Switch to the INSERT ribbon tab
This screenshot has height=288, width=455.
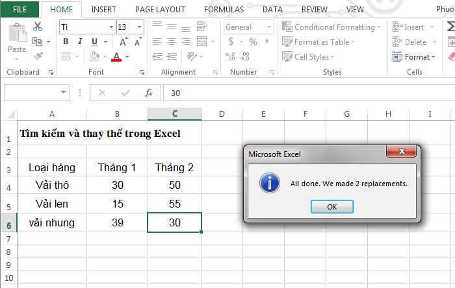pyautogui.click(x=104, y=10)
